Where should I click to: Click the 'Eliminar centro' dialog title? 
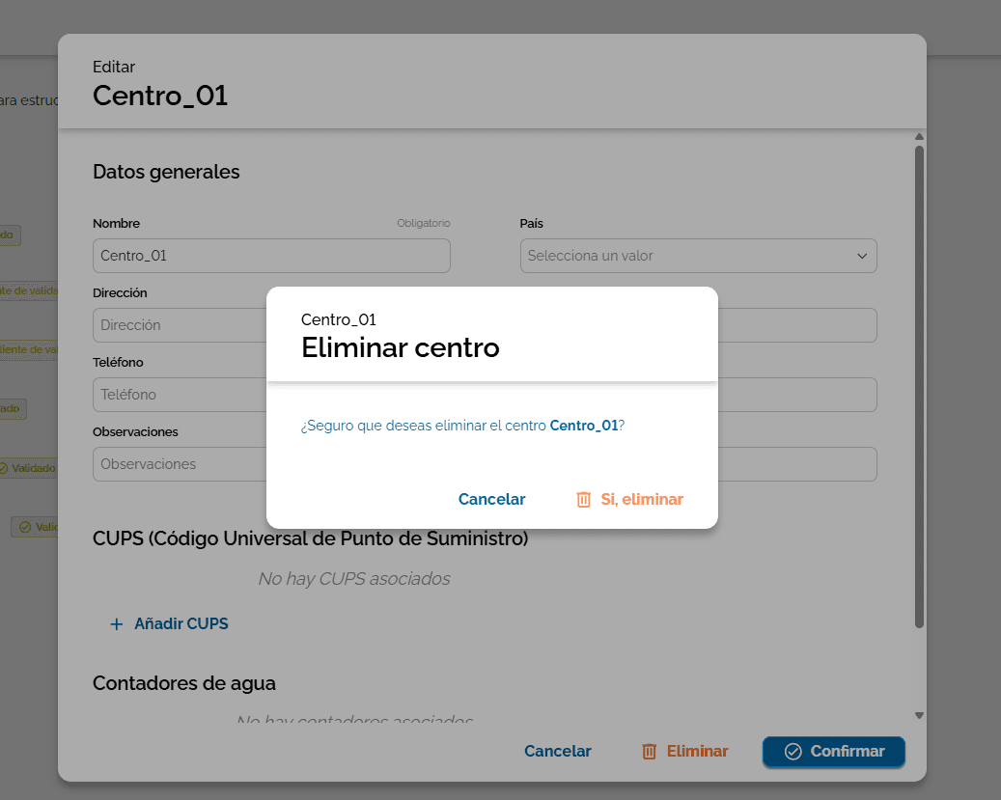(401, 348)
